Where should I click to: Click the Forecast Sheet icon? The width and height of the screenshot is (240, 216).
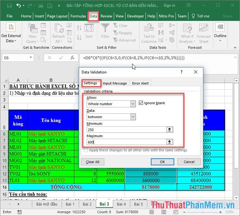pyautogui.click(x=204, y=33)
